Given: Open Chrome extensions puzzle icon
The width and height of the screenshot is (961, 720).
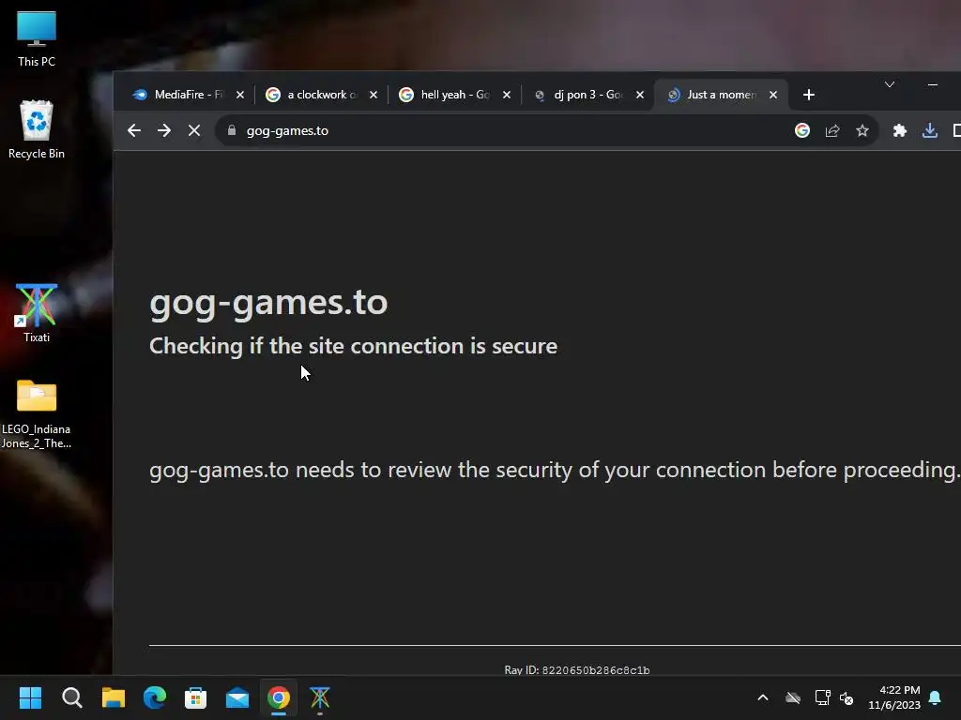Looking at the screenshot, I should [900, 130].
